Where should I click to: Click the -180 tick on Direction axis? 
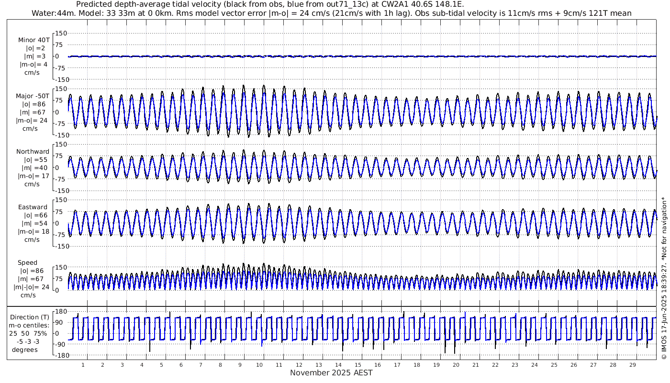[x=59, y=356]
